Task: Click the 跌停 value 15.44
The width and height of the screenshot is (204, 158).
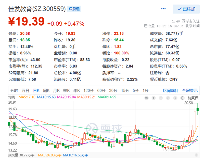Action: click(119, 40)
